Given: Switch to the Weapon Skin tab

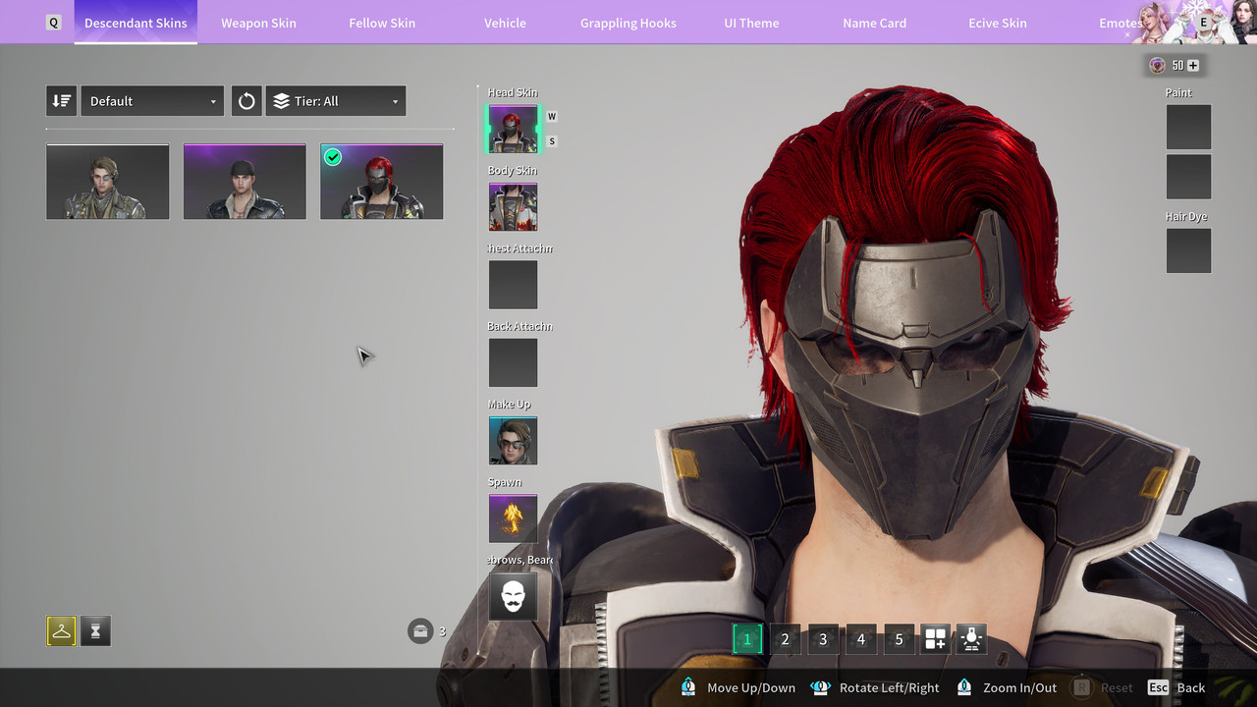Looking at the screenshot, I should click(x=258, y=23).
